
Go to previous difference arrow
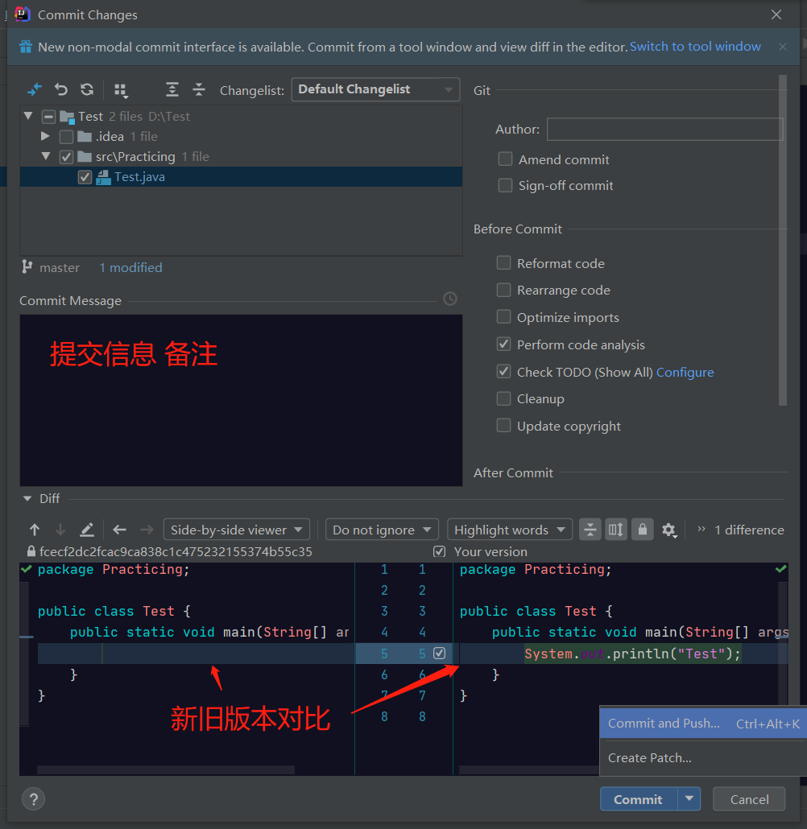click(35, 530)
